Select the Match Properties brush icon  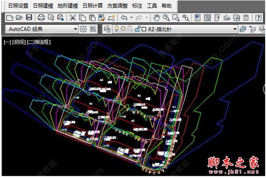click(x=102, y=18)
